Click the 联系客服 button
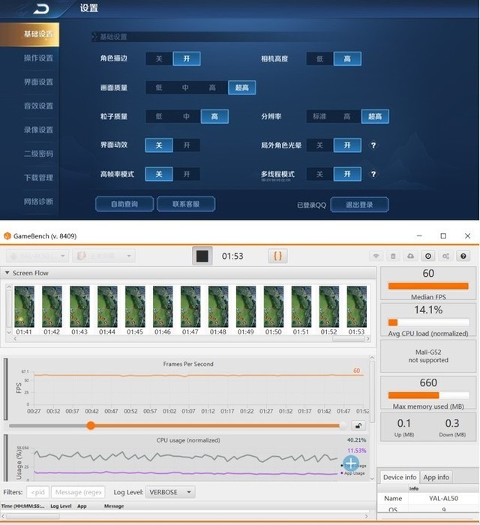This screenshot has height=525, width=480. click(186, 204)
